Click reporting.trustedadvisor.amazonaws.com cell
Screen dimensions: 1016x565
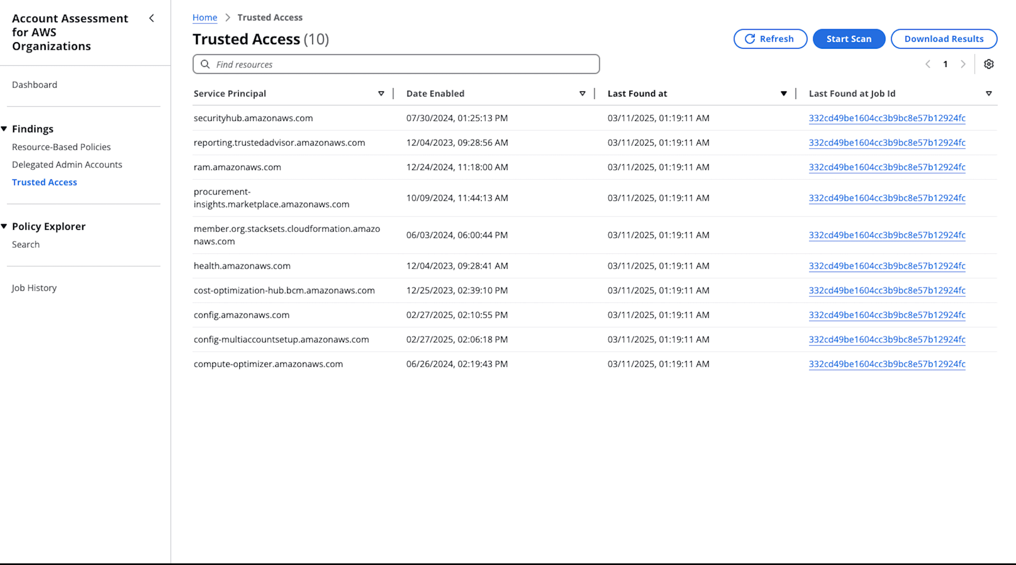[x=279, y=143]
